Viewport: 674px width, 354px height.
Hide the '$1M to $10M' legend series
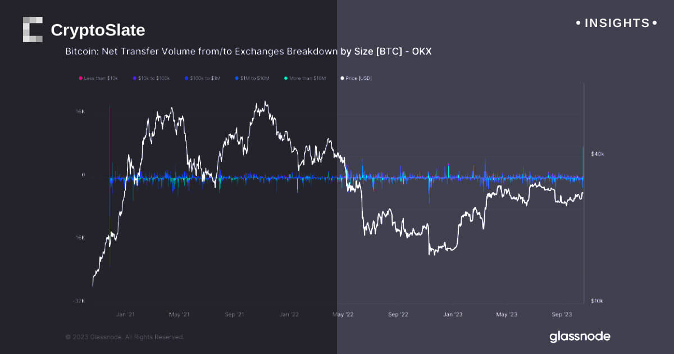(256, 78)
